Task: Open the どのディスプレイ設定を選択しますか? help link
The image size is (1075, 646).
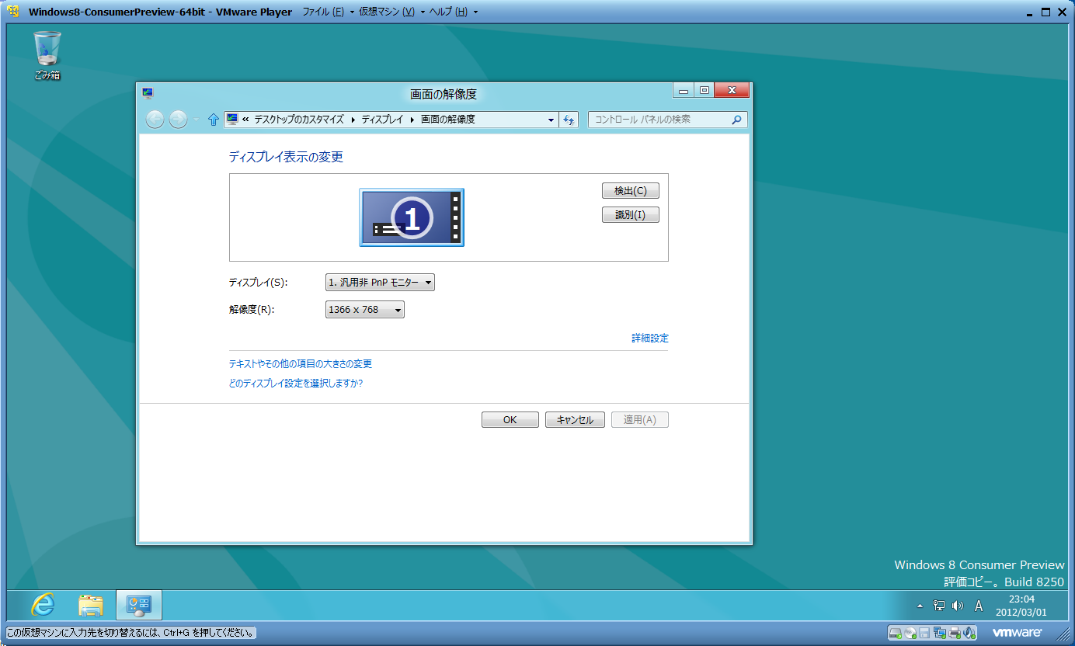Action: [296, 384]
